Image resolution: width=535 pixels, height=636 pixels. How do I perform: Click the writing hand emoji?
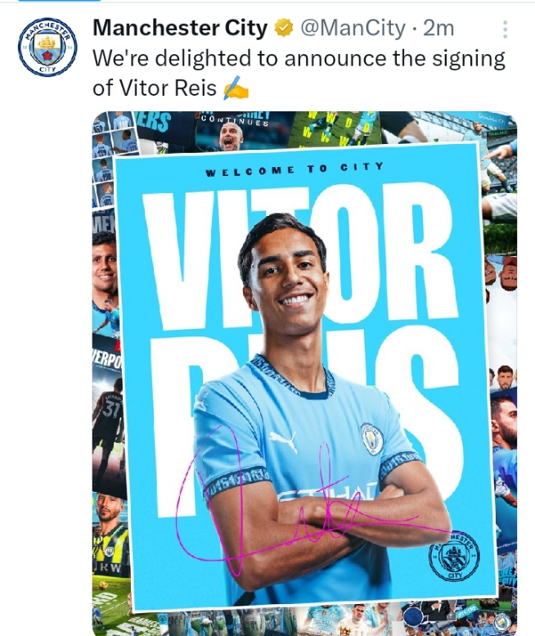click(236, 88)
